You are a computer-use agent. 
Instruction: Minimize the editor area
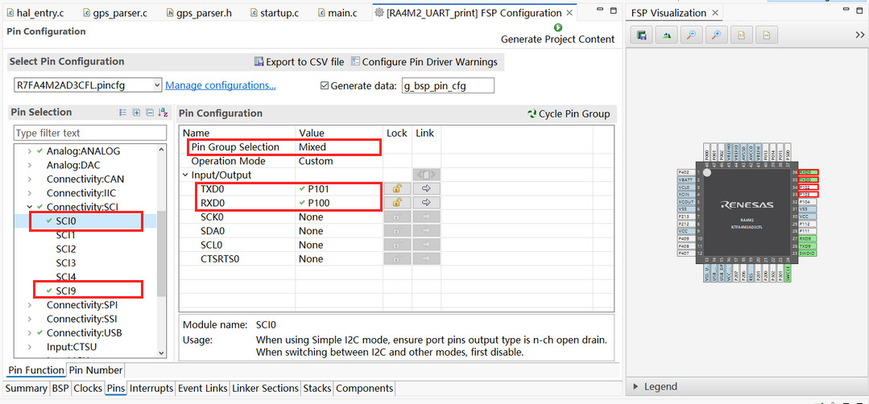click(598, 11)
